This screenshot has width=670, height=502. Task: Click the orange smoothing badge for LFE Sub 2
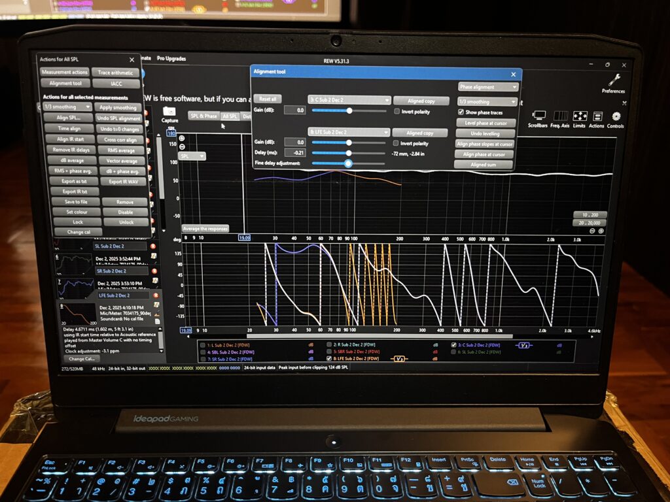point(398,359)
